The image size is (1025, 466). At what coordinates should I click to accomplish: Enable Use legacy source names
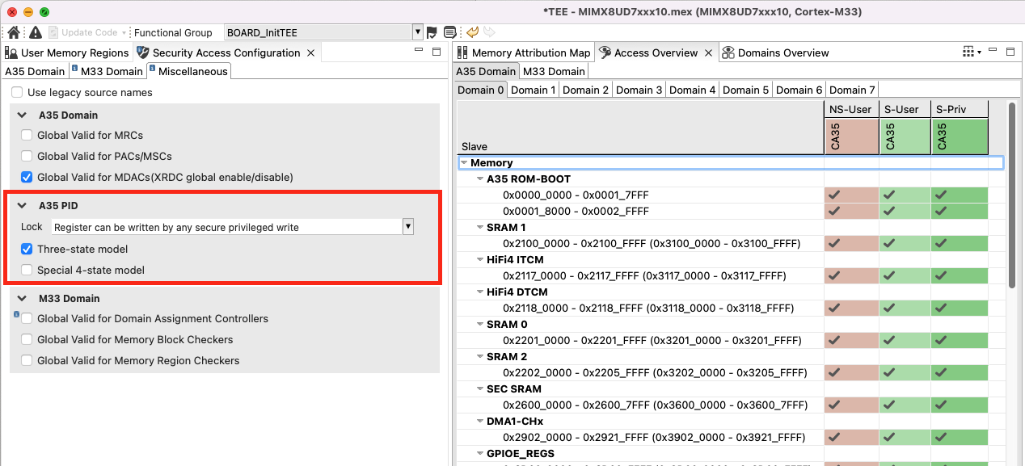click(x=18, y=92)
